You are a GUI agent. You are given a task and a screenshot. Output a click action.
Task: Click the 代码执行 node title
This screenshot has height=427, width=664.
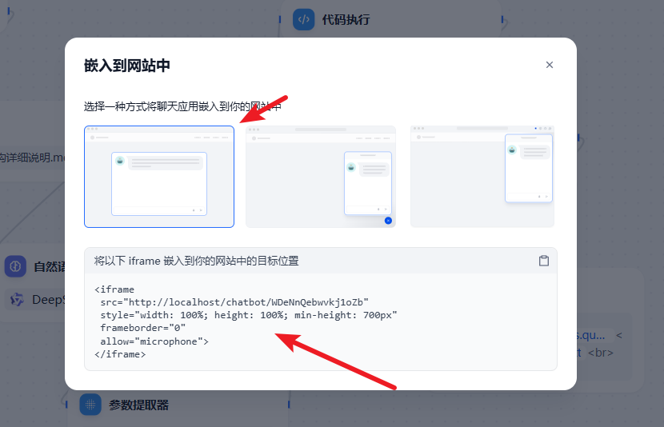(x=346, y=19)
